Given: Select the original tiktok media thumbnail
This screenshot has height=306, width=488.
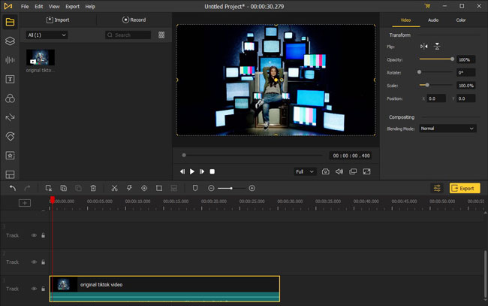Looking at the screenshot, I should click(41, 57).
